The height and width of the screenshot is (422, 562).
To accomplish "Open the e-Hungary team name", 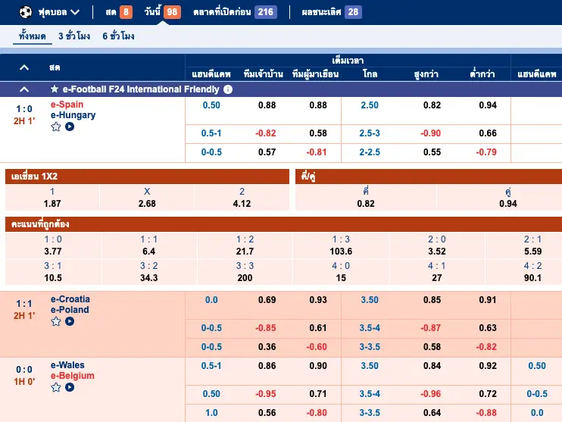I will tap(73, 115).
